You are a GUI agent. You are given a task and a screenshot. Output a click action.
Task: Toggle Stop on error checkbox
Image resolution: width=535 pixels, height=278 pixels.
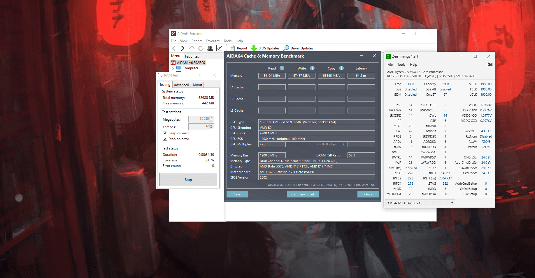165,139
